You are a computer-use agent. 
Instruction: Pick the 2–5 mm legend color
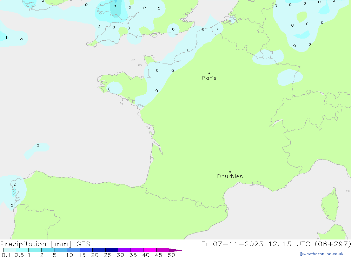(x=48, y=250)
